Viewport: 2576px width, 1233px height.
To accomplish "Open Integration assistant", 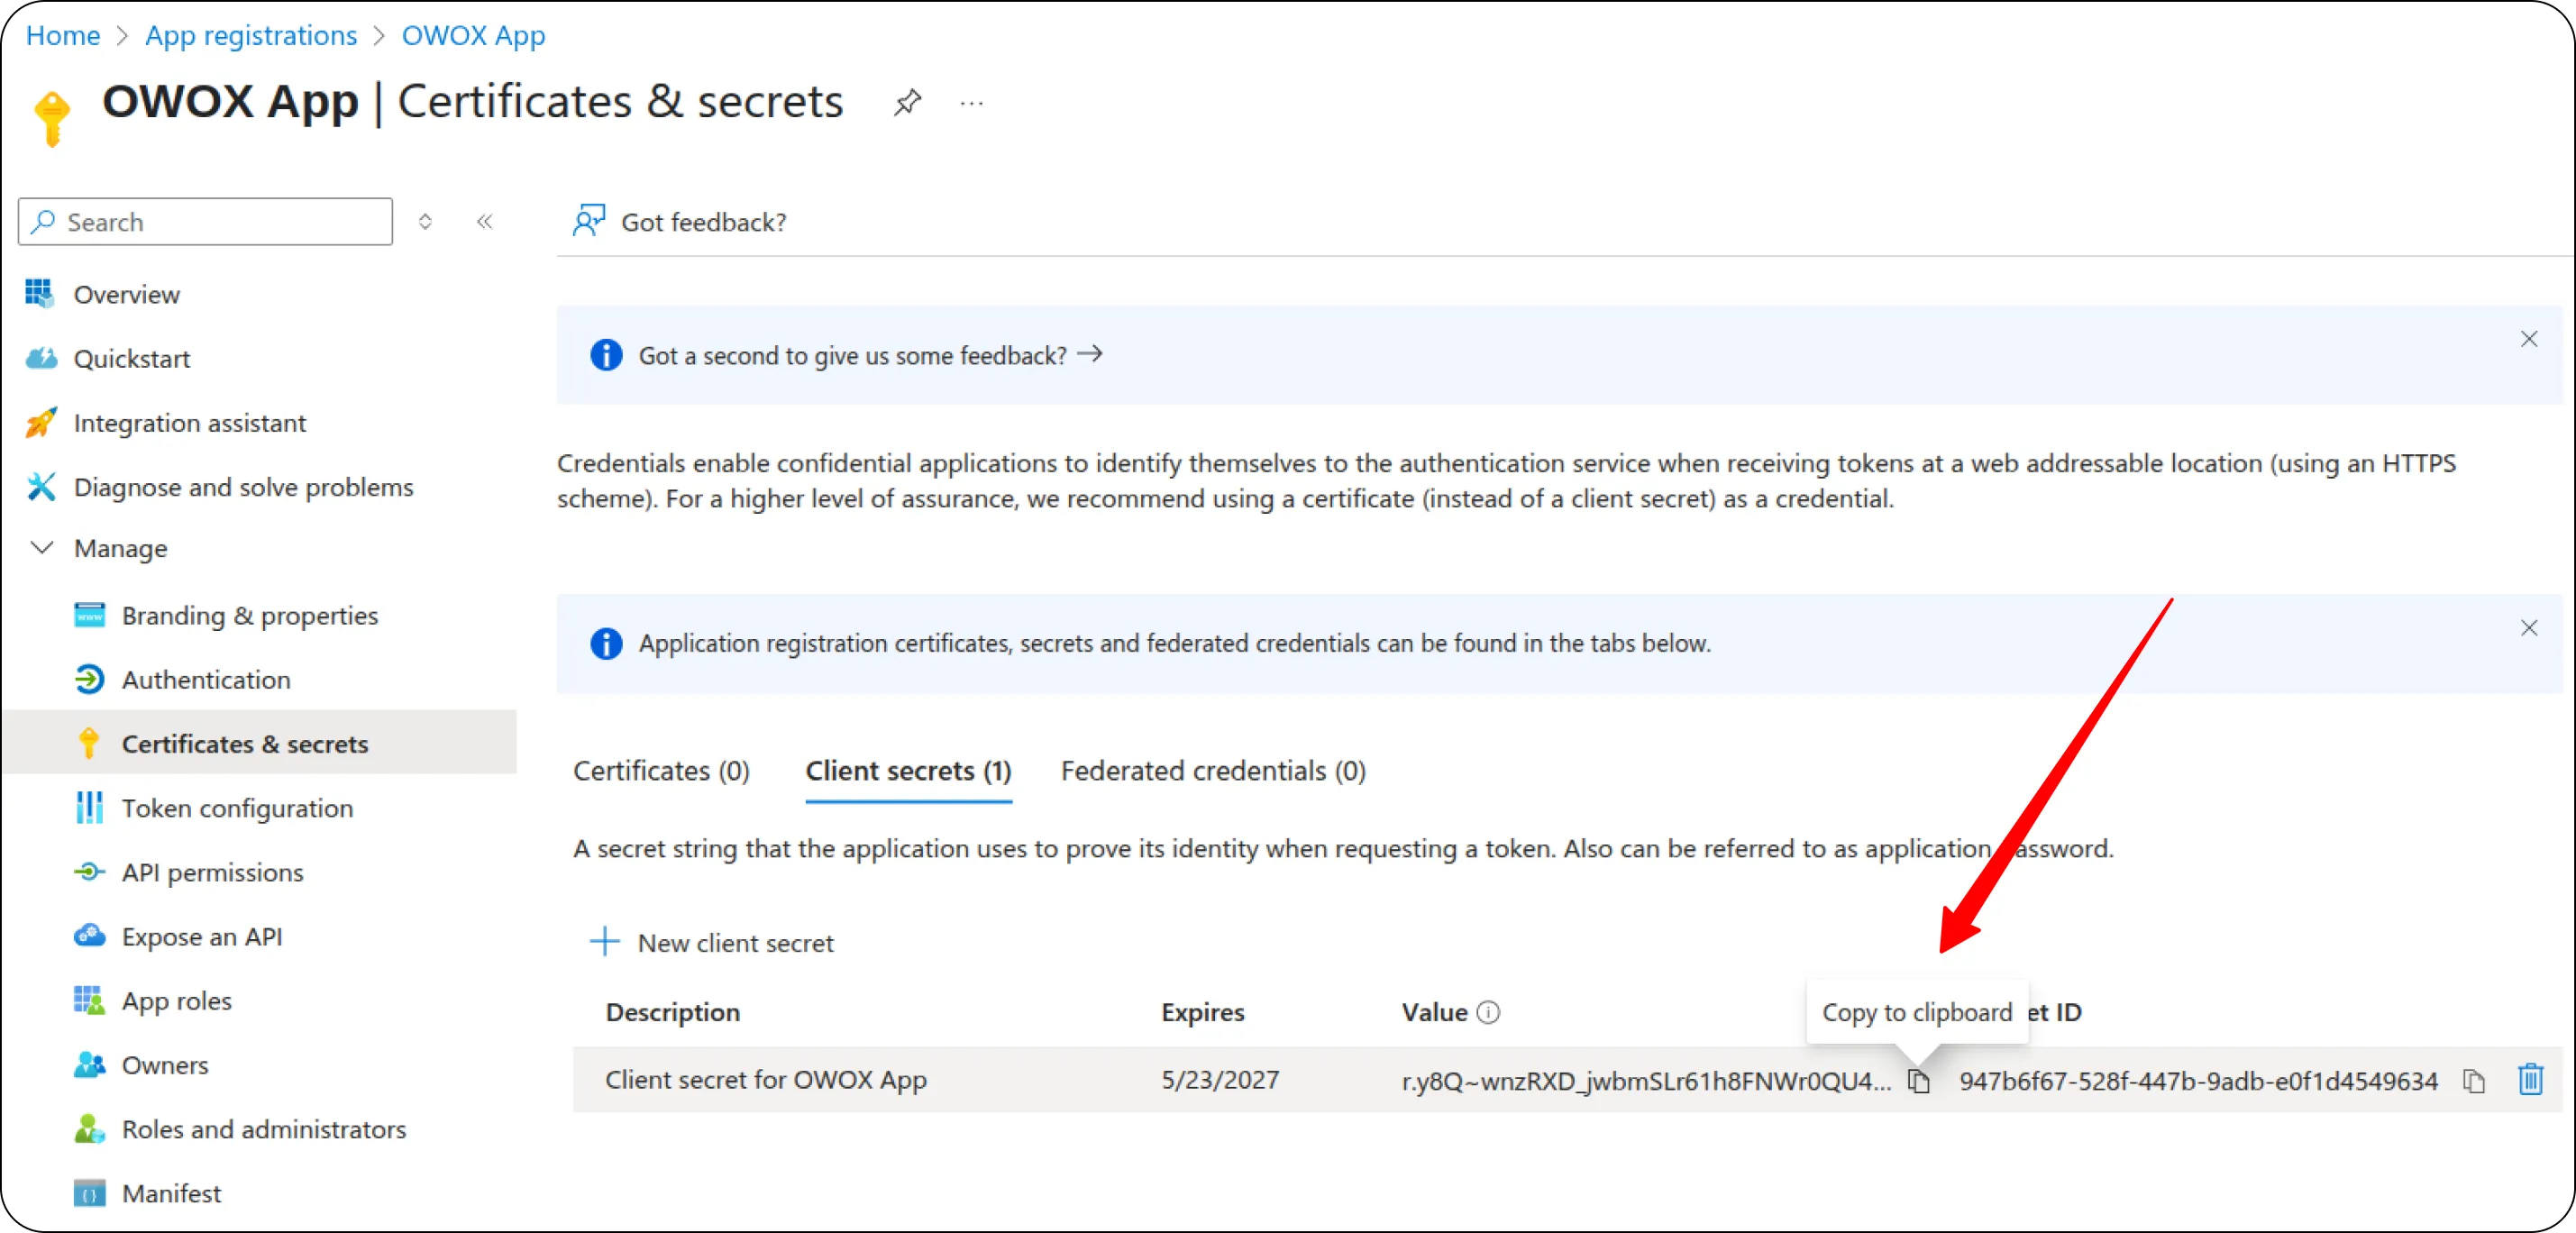I will [190, 422].
